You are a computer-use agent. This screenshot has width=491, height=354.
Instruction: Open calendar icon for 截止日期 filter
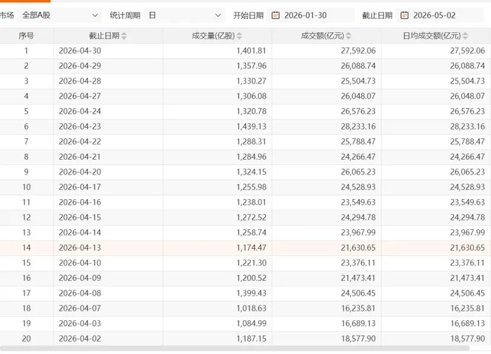[x=404, y=15]
